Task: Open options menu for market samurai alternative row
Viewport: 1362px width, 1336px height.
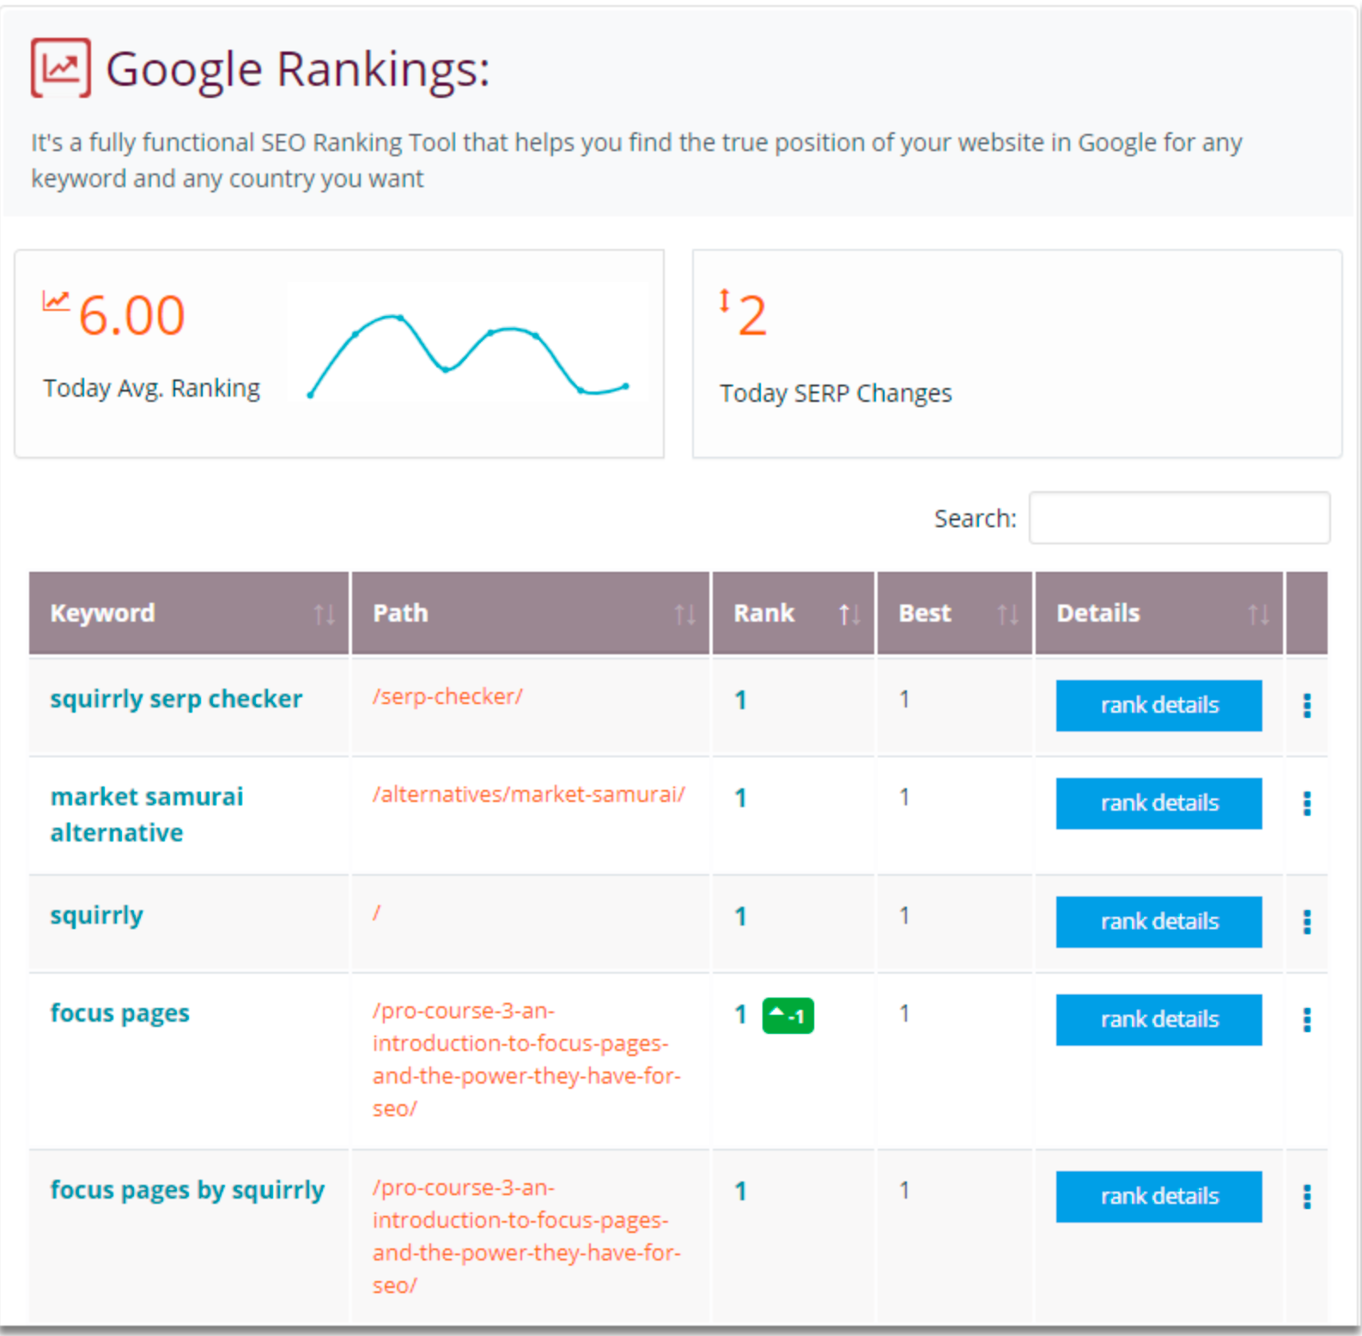Action: tap(1306, 804)
